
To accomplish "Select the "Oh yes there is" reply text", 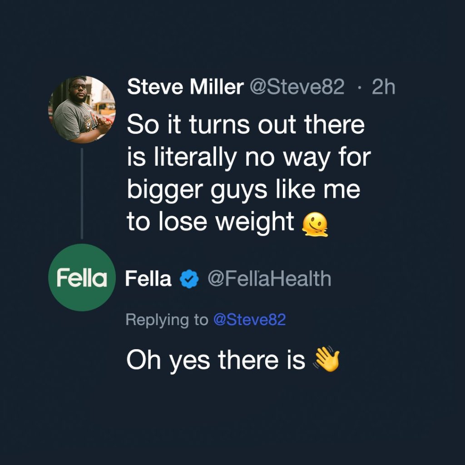I will point(216,360).
